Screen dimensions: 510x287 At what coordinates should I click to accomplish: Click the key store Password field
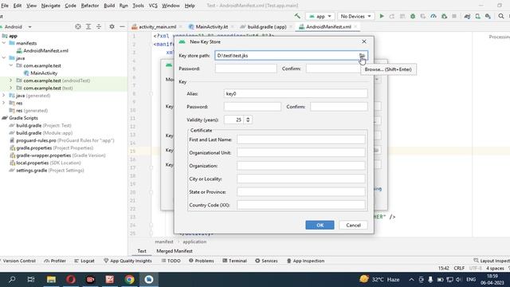coord(246,69)
